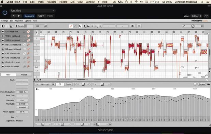The height and width of the screenshot is (134, 211).
Task: Open the sound editor gear menu
Action: tap(208, 84)
